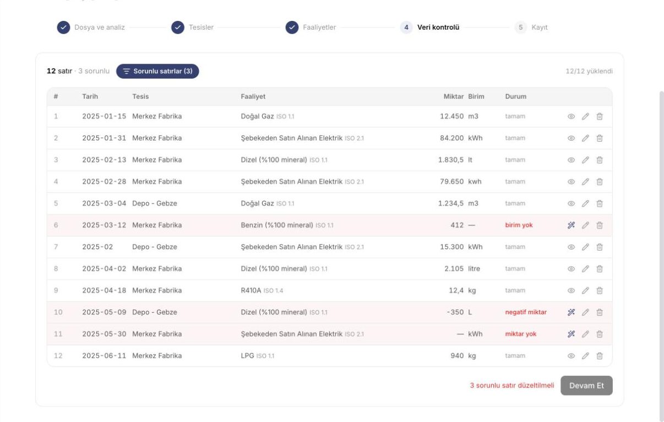
Task: Edit the -350 L Dizel row
Action: tap(585, 312)
